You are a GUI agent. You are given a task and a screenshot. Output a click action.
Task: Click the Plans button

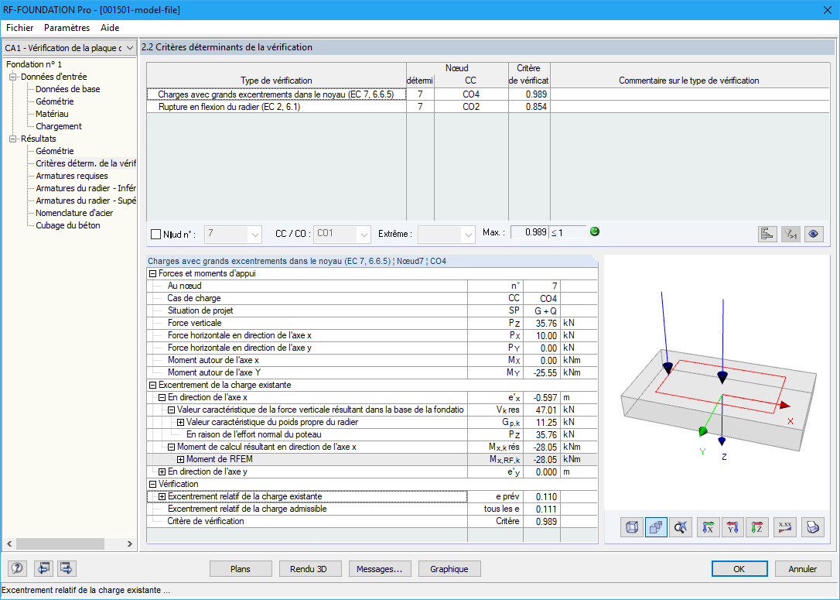pyautogui.click(x=241, y=569)
